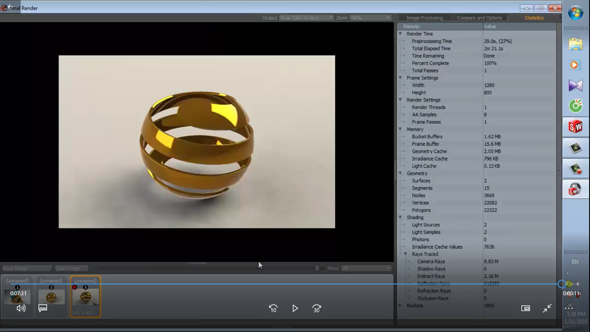
Task: Select the Irradiance Cache Values row
Action: tap(476, 247)
